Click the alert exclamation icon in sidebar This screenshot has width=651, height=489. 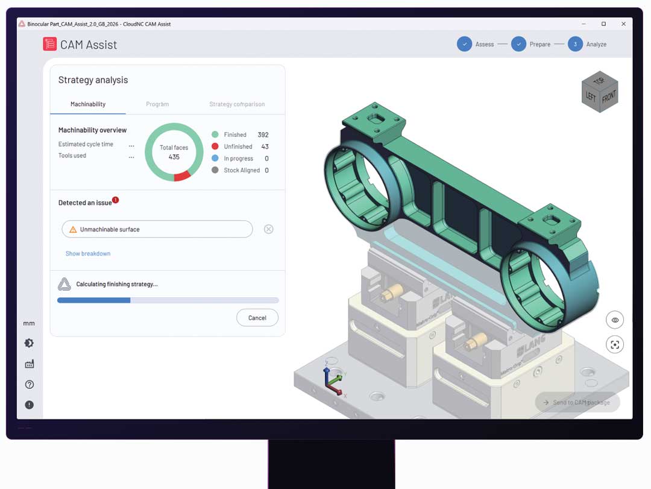[29, 405]
